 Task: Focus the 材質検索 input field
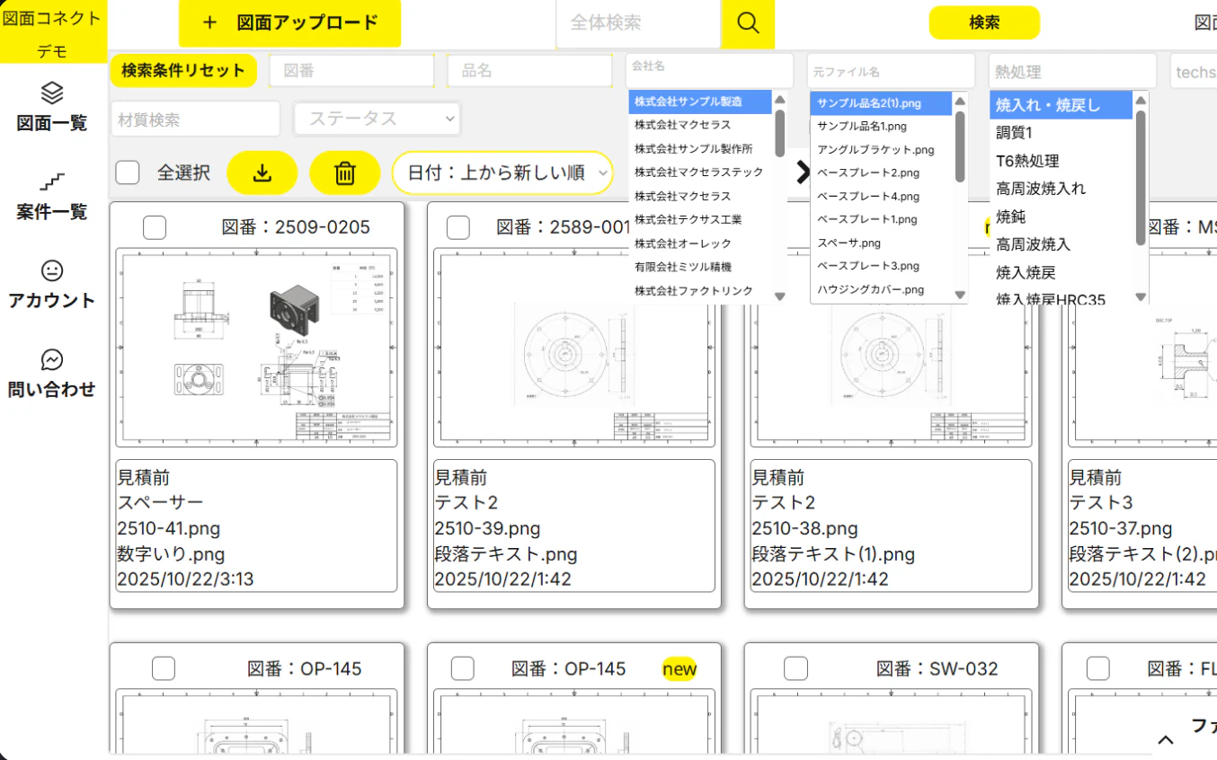pos(196,119)
